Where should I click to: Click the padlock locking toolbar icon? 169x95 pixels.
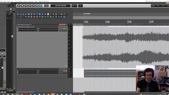click(45, 14)
